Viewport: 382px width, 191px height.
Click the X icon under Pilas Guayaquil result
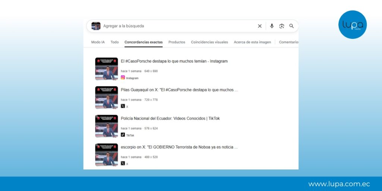[123, 106]
